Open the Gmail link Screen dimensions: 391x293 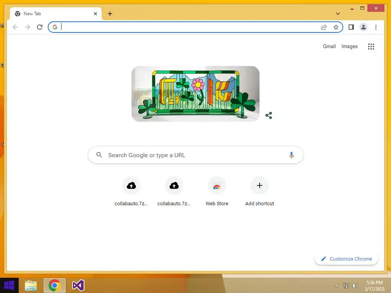tap(329, 46)
